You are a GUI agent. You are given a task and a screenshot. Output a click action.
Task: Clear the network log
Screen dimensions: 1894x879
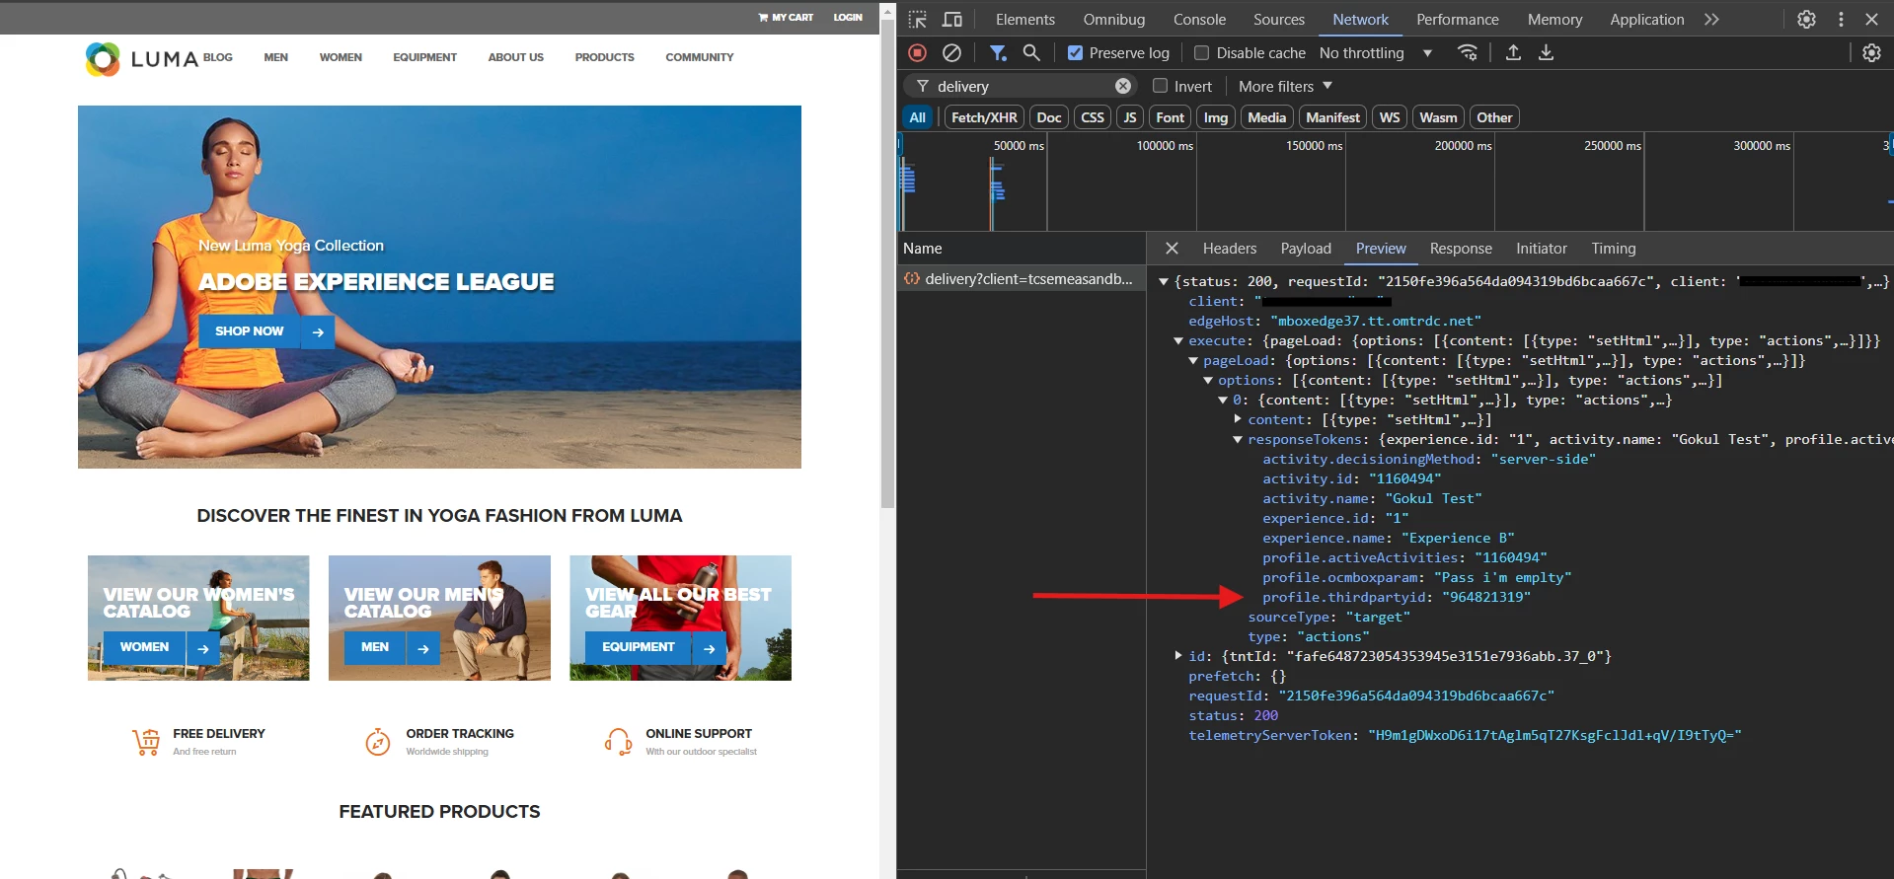tap(951, 53)
